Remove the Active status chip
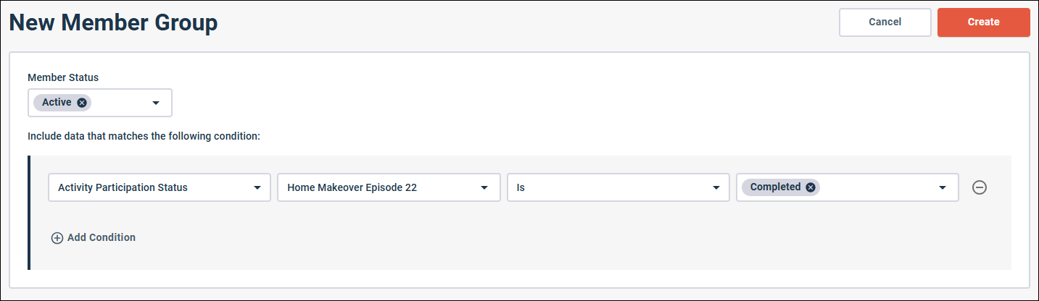Image resolution: width=1039 pixels, height=301 pixels. click(x=82, y=103)
